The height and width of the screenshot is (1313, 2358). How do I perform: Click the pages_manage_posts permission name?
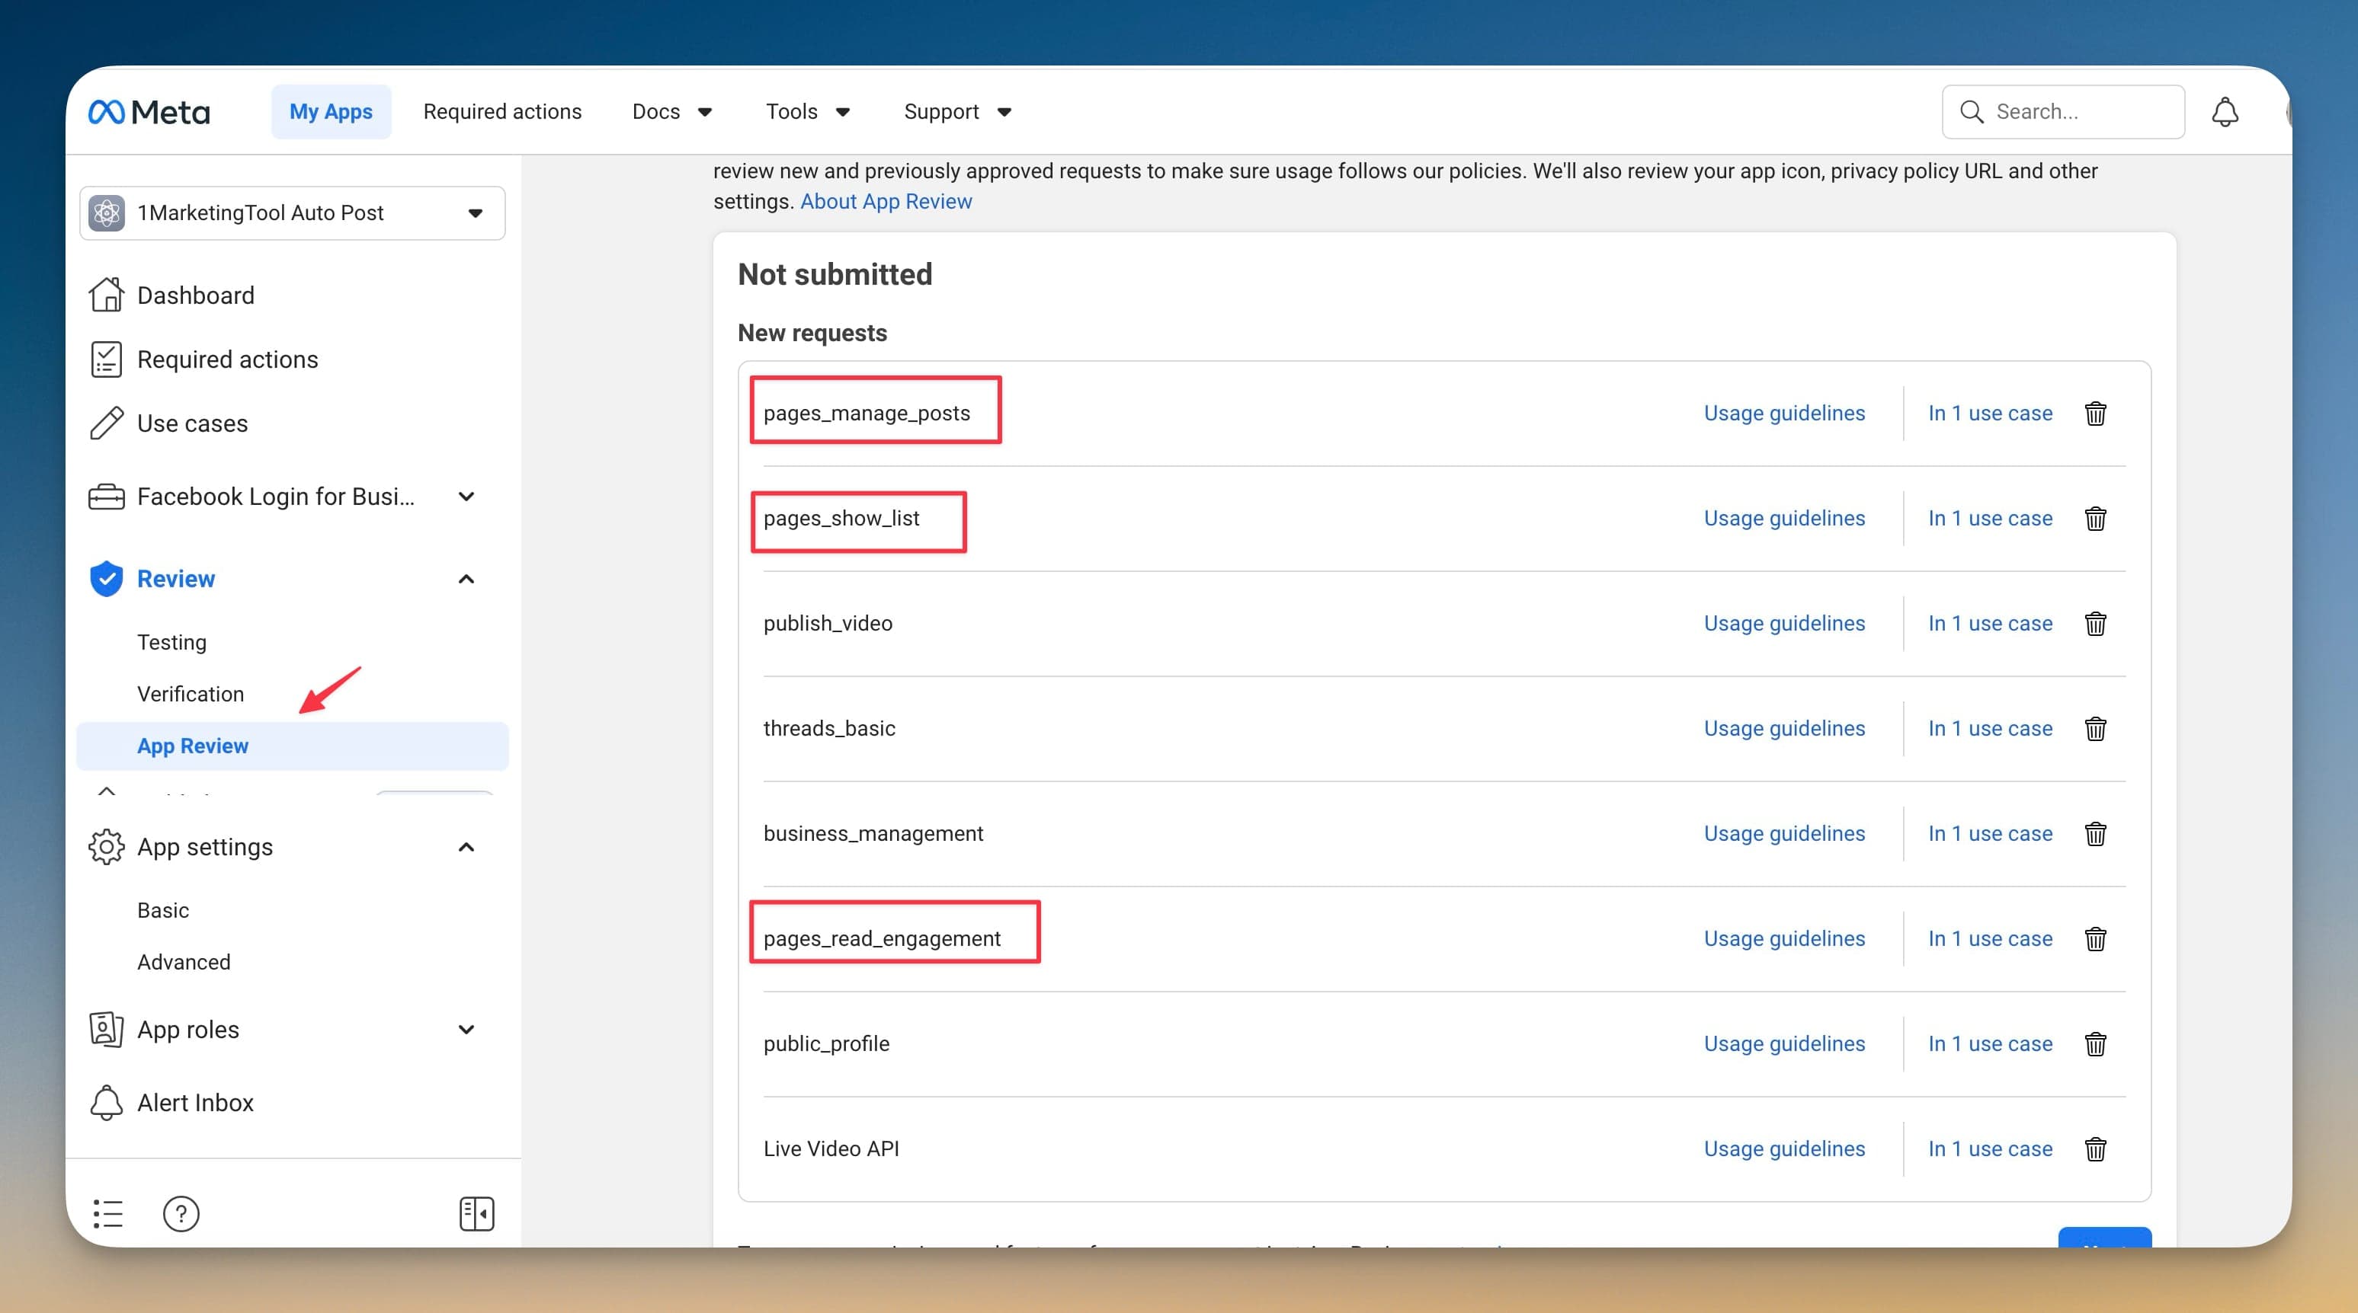coord(867,414)
